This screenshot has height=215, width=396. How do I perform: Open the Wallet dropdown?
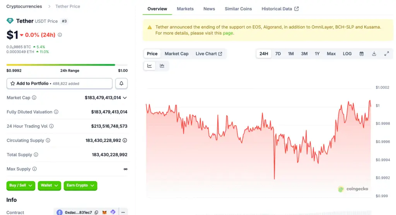49,185
